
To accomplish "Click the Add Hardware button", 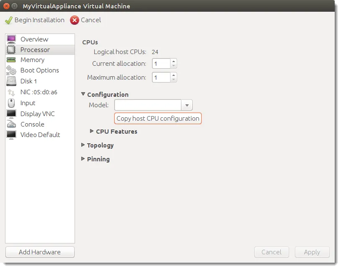I will coord(40,252).
